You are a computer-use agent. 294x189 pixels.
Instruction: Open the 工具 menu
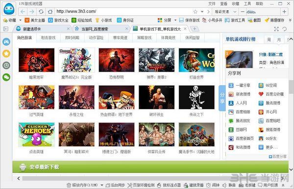pyautogui.click(x=247, y=4)
